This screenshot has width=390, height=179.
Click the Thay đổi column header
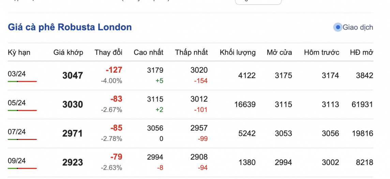108,52
